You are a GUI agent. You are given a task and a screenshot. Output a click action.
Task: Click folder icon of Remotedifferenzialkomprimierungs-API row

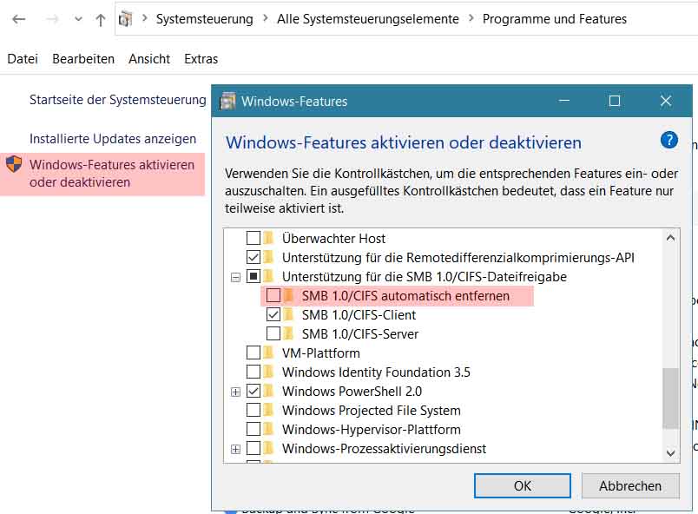pyautogui.click(x=268, y=257)
